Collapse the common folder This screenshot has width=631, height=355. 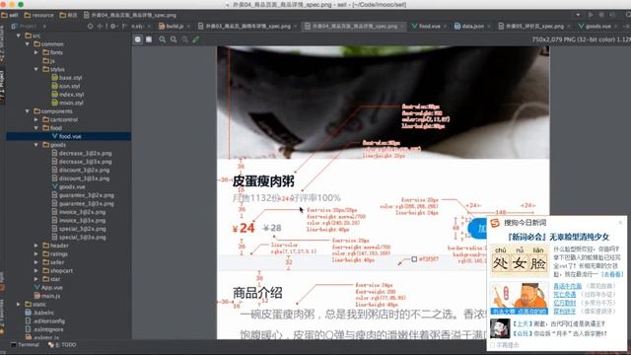pyautogui.click(x=28, y=43)
